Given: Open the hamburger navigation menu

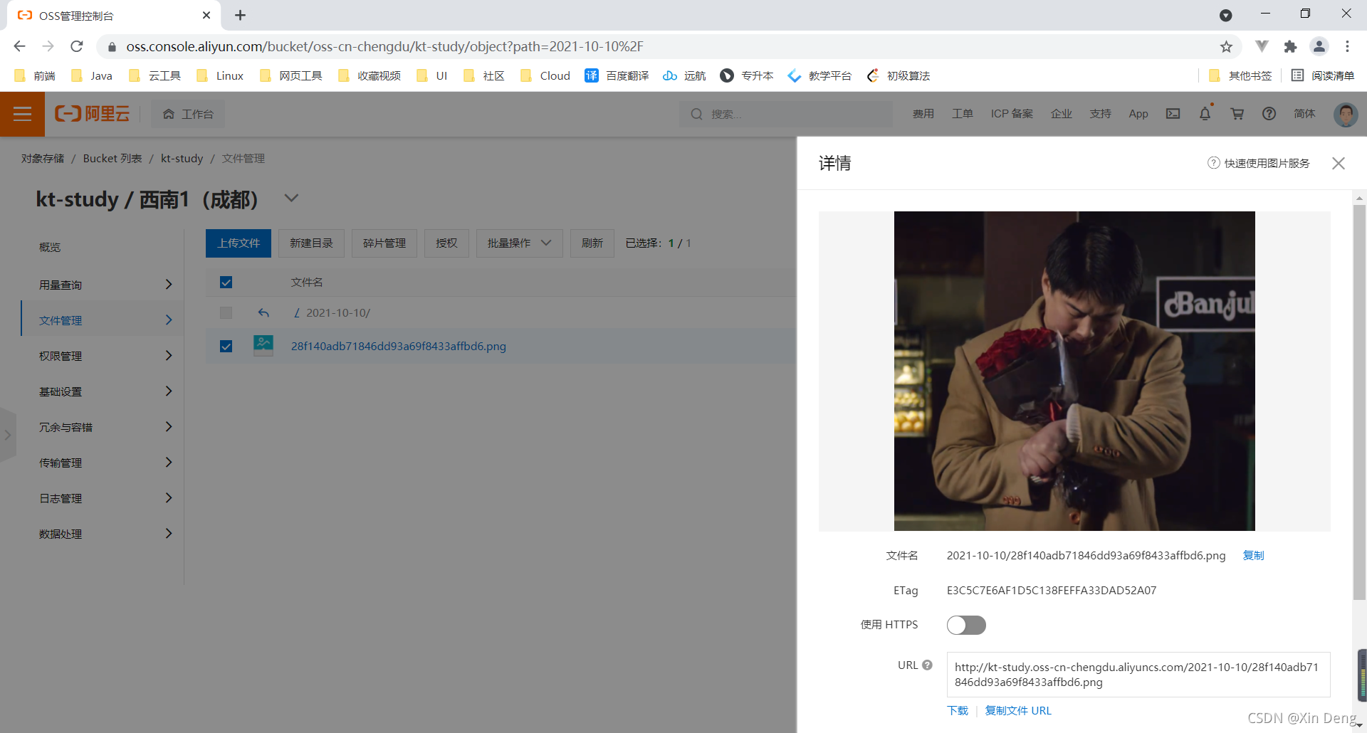Looking at the screenshot, I should 22,114.
